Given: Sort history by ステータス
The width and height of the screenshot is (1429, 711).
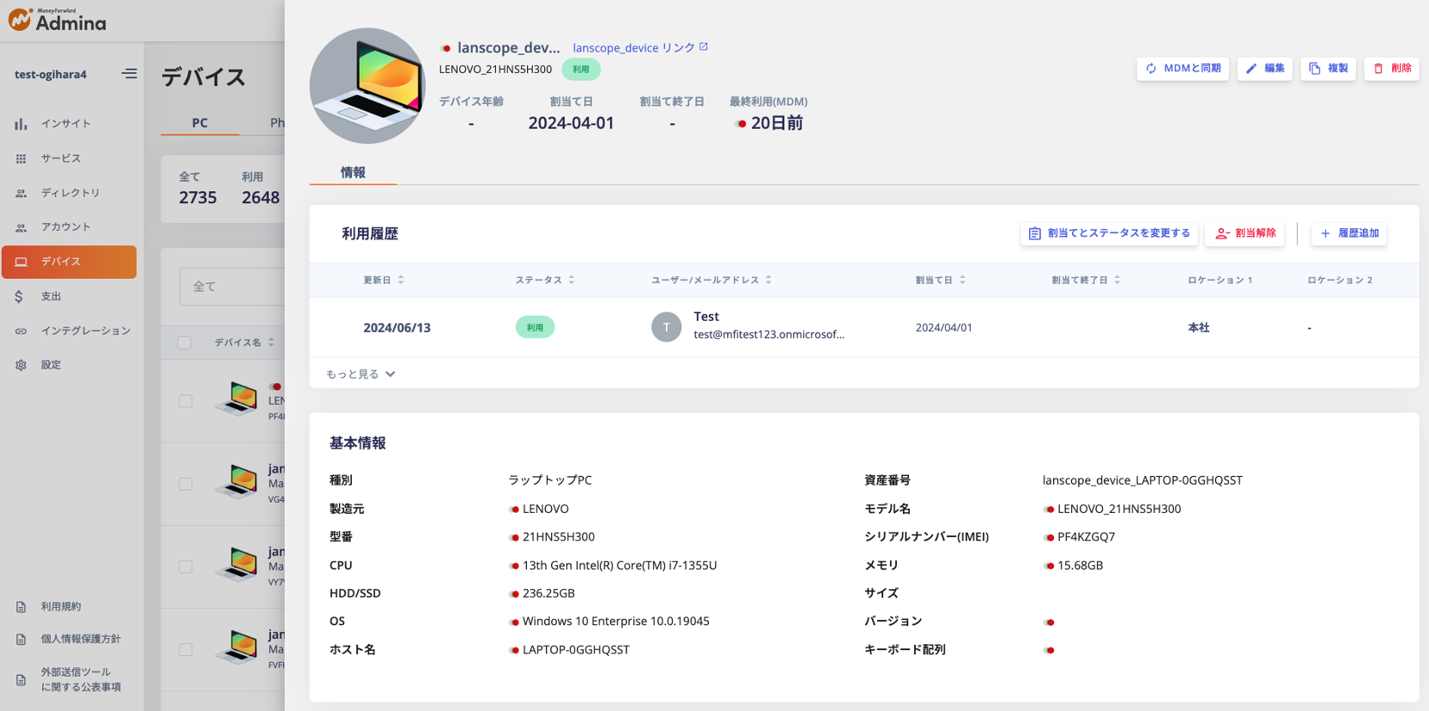Looking at the screenshot, I should pyautogui.click(x=545, y=280).
